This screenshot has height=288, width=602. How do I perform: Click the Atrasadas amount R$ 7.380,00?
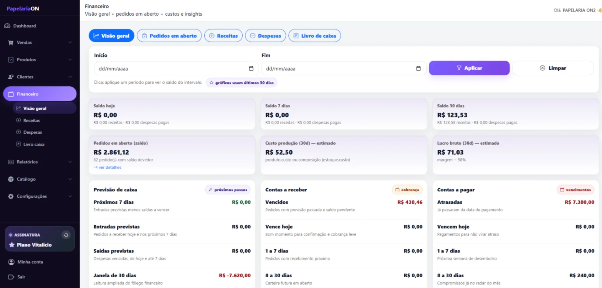click(x=580, y=202)
